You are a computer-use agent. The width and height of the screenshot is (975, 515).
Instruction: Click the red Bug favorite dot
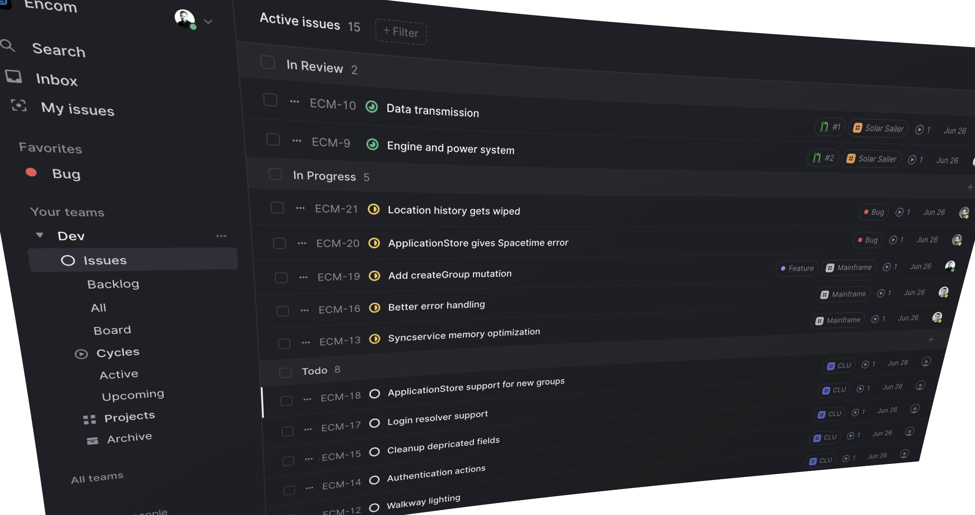point(31,173)
